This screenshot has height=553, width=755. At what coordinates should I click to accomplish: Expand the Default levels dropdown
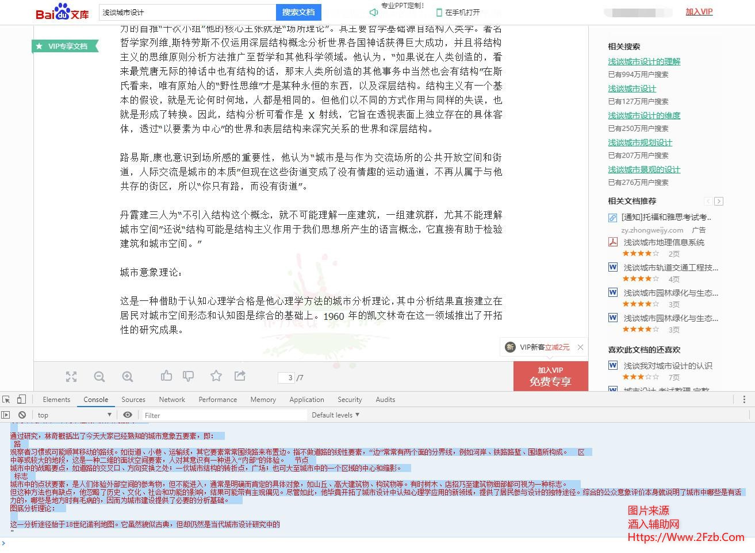pyautogui.click(x=335, y=415)
